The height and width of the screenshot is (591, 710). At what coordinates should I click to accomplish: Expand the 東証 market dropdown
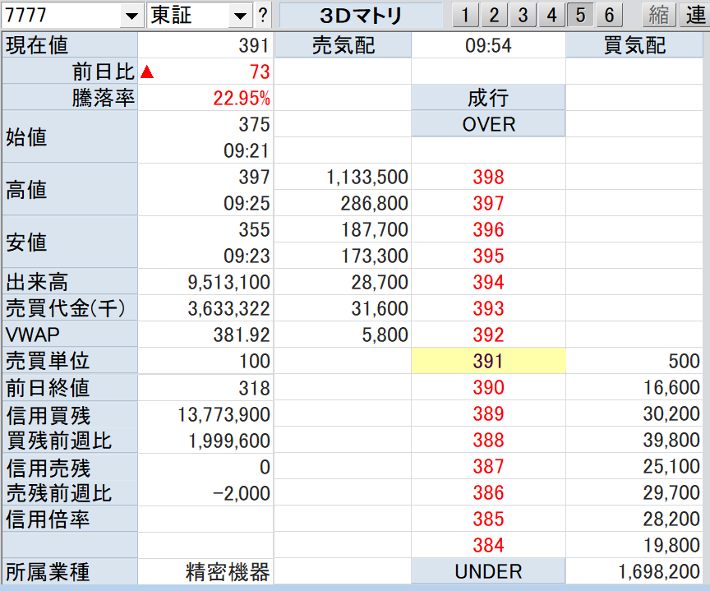click(239, 16)
